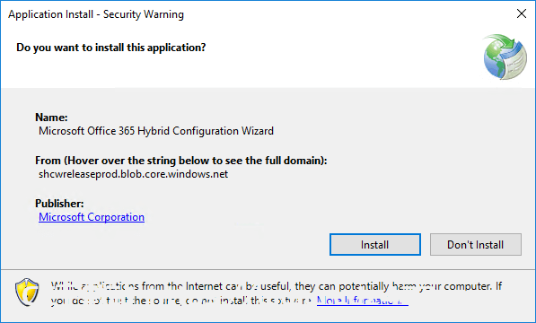Open the More Information link
The height and width of the screenshot is (323, 536).
363,301
